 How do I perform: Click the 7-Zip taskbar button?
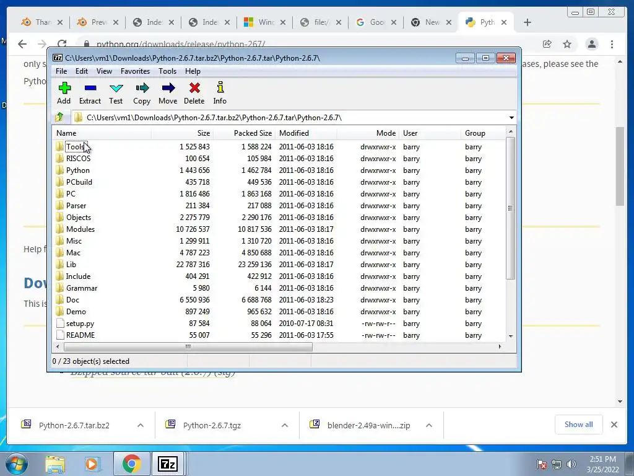(x=168, y=464)
